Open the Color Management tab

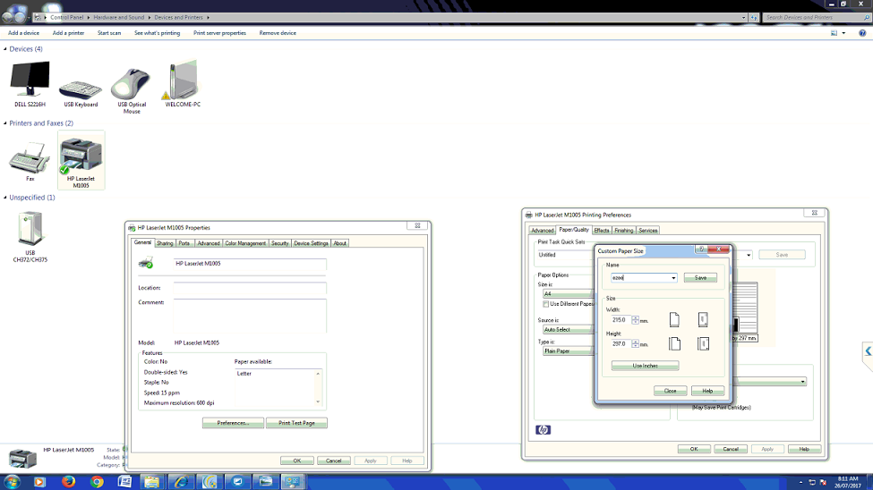245,243
